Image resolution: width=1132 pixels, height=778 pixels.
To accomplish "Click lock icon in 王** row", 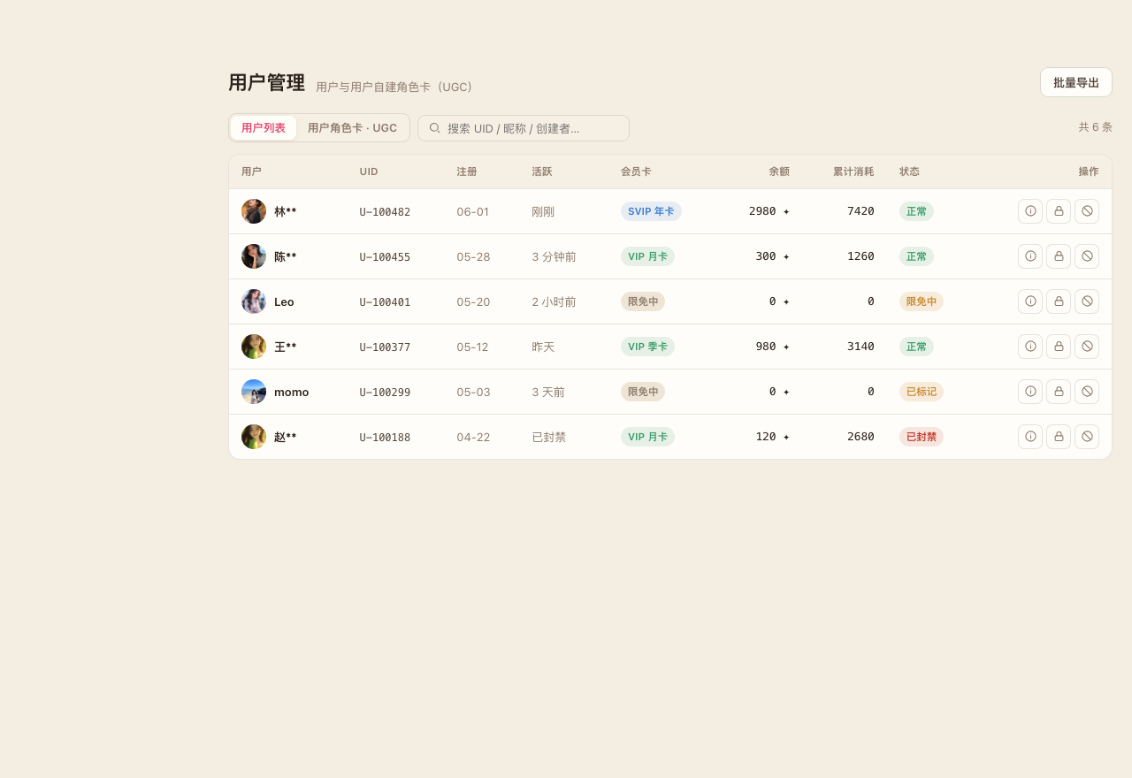I will (x=1059, y=347).
